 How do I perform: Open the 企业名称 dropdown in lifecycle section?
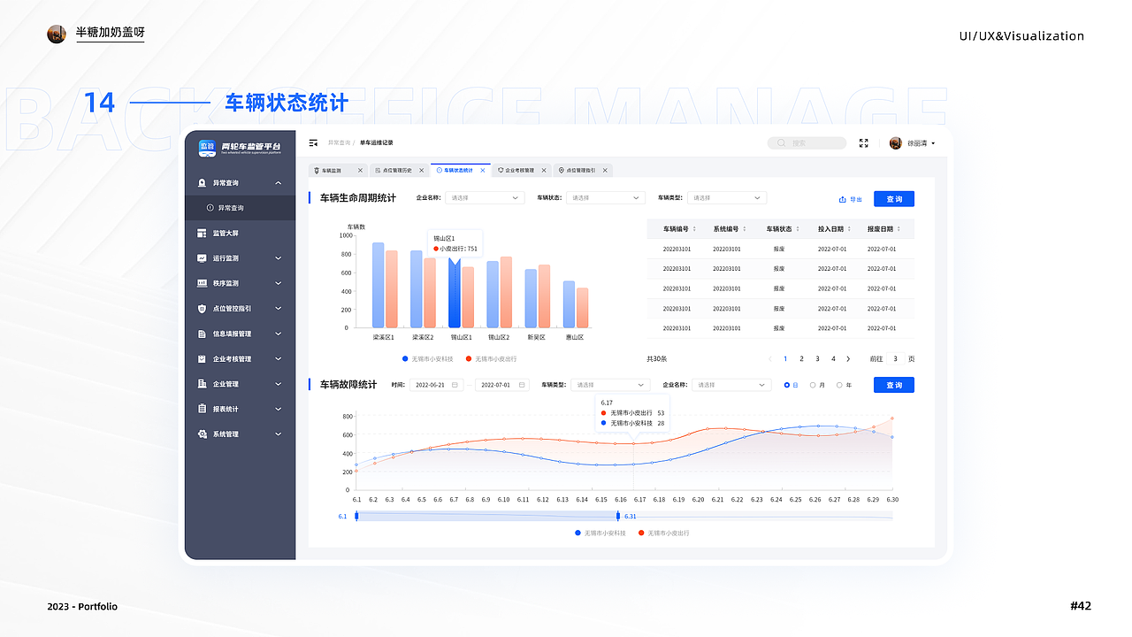coord(485,198)
